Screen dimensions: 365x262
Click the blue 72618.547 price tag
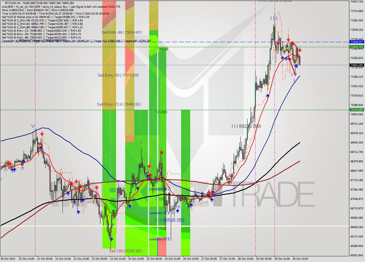click(x=357, y=42)
